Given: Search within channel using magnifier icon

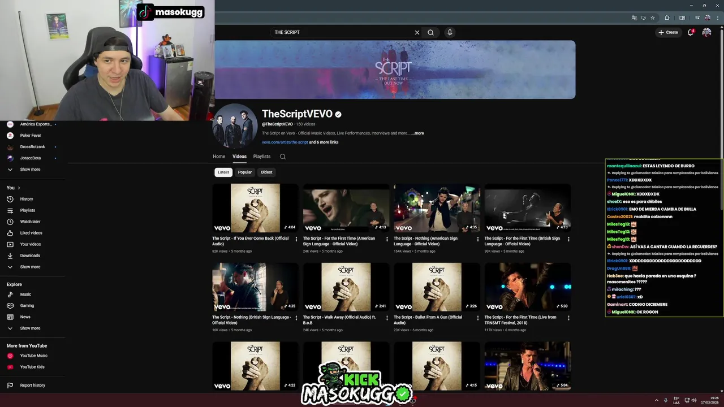Looking at the screenshot, I should click(283, 157).
